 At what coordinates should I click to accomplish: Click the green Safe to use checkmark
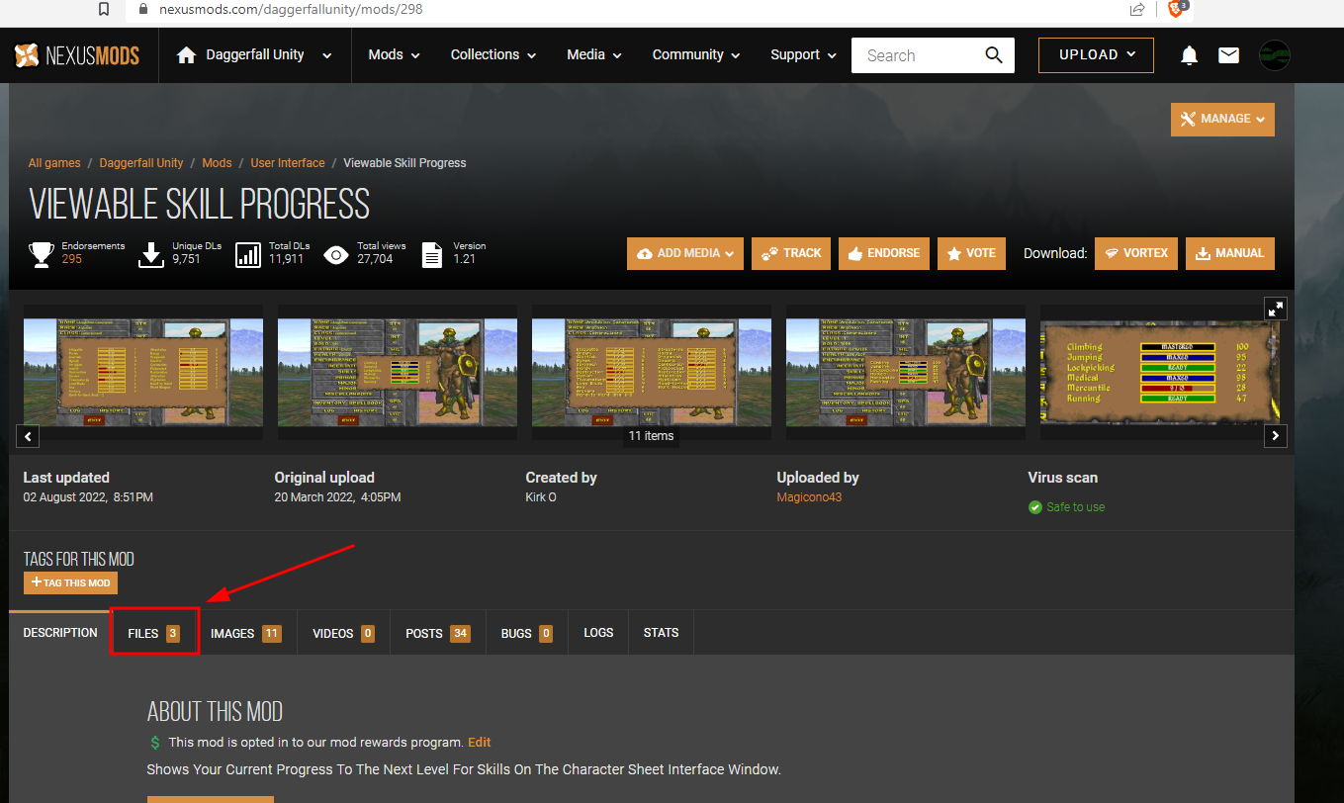pos(1035,507)
